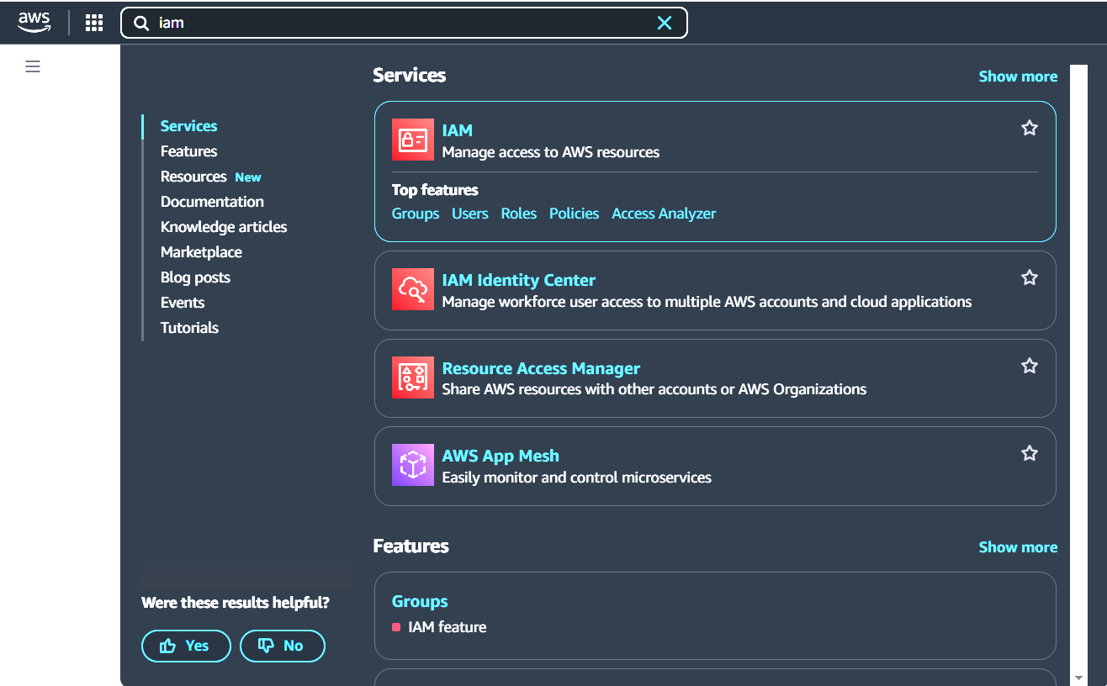Click the AWS logo

coord(34,23)
